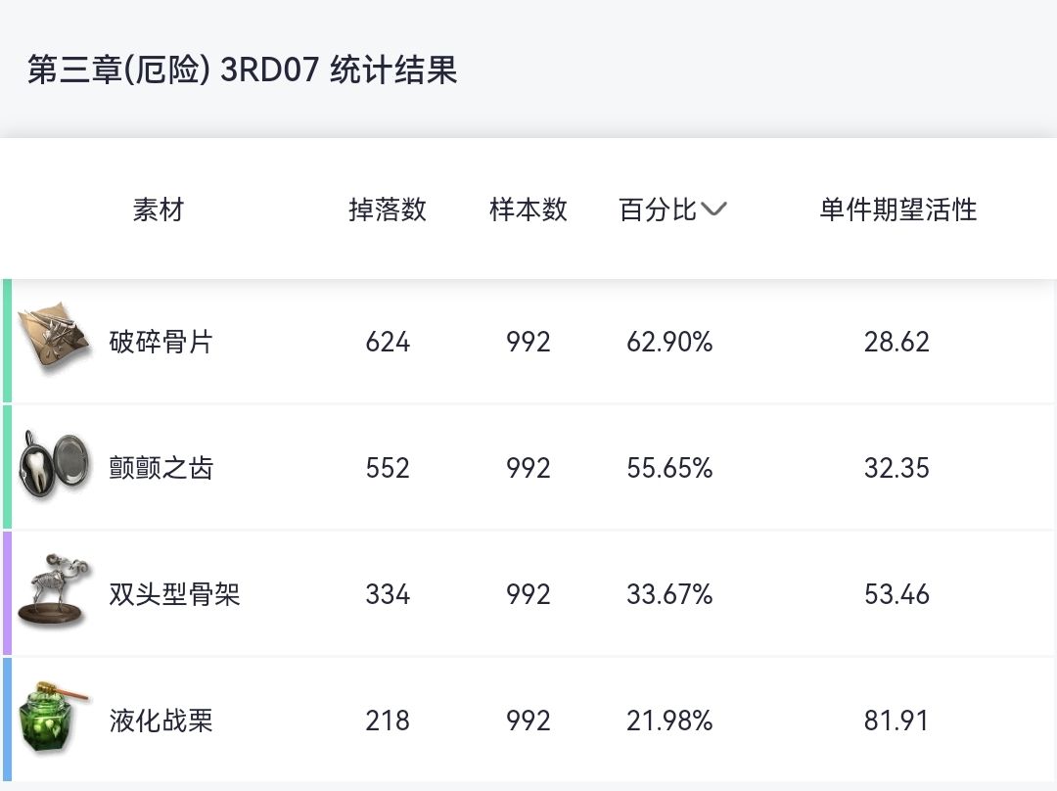This screenshot has height=791, width=1057.
Task: Open the 颤颤之齿 material name link
Action: pos(161,468)
